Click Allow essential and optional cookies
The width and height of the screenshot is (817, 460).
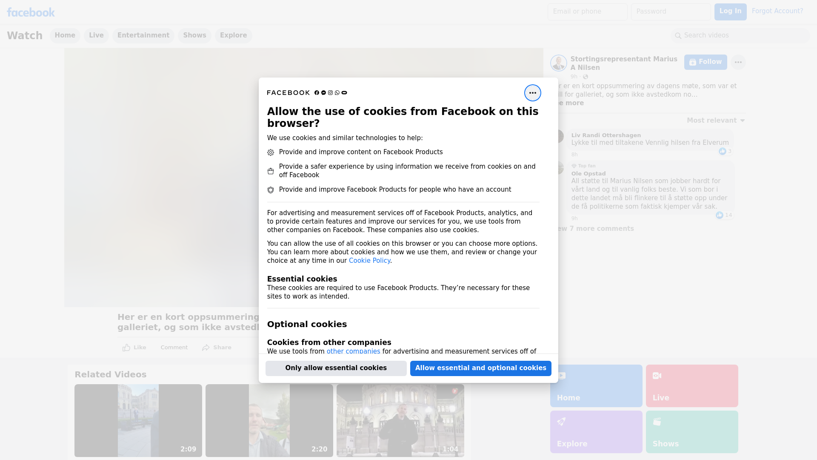pos(480,368)
